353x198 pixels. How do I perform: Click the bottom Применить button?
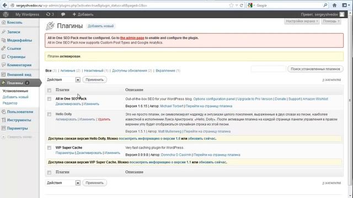[94, 183]
